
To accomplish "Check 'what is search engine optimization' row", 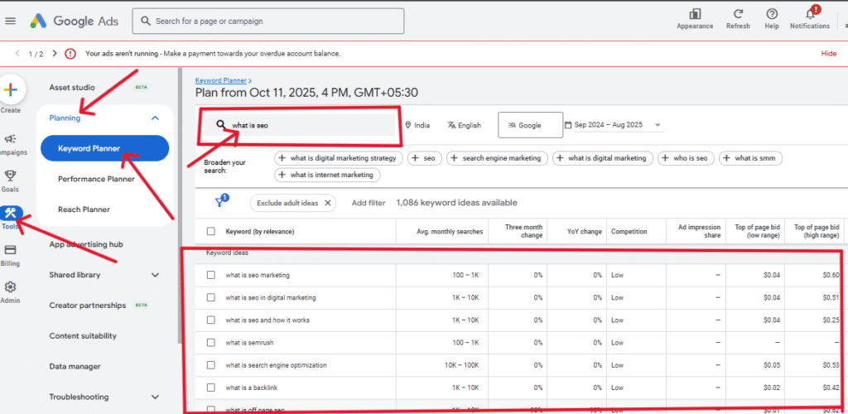I will [x=211, y=365].
